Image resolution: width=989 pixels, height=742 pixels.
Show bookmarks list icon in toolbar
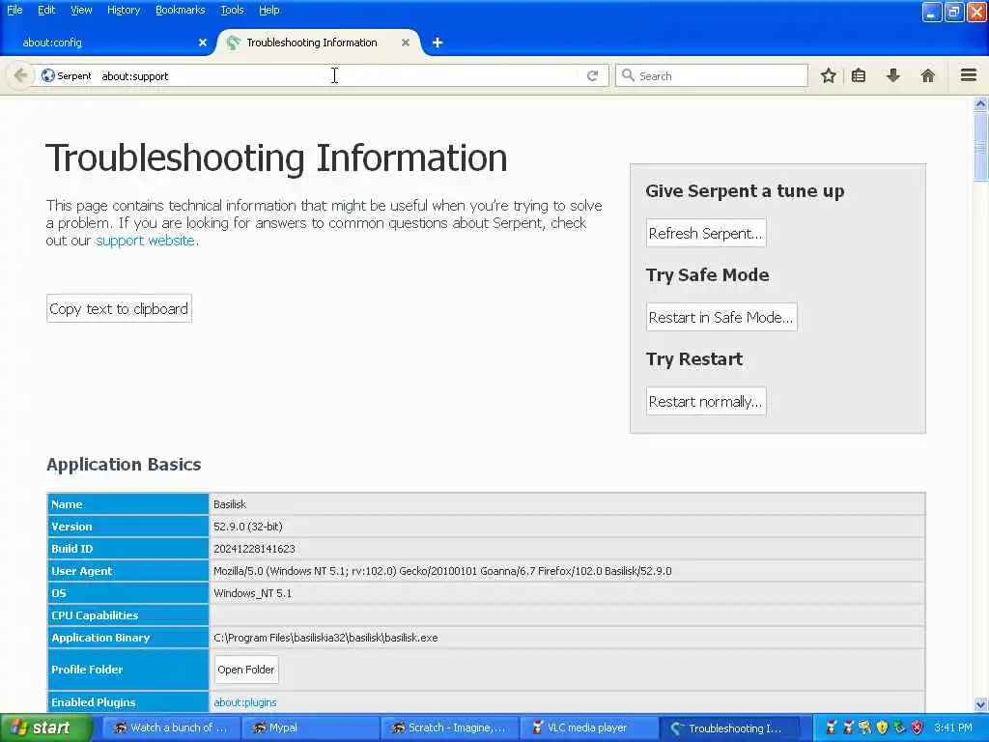tap(859, 75)
